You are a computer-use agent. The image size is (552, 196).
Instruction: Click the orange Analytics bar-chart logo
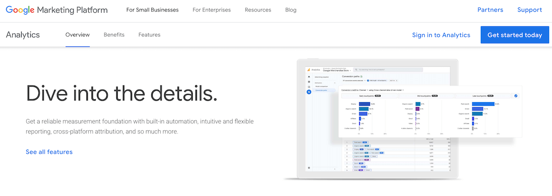click(309, 69)
